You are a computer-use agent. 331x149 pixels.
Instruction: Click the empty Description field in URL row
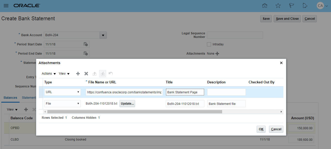pos(227,92)
